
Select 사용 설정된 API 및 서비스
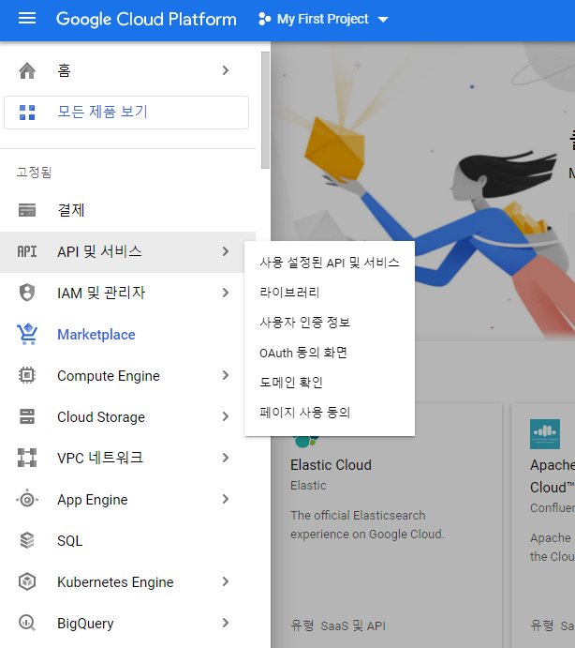point(330,263)
